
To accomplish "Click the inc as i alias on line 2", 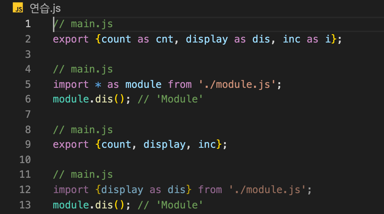I will (310, 39).
